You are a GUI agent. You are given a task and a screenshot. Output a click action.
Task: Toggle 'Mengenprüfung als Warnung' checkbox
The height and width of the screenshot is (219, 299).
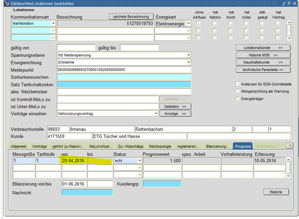point(238,91)
